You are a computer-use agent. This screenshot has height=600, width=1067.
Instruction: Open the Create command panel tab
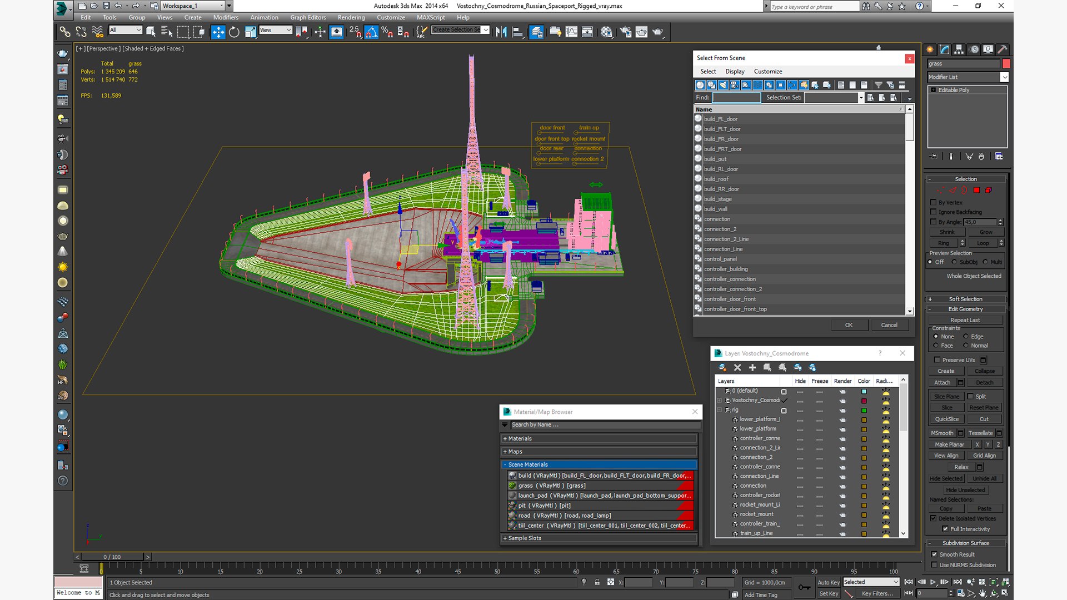point(930,49)
